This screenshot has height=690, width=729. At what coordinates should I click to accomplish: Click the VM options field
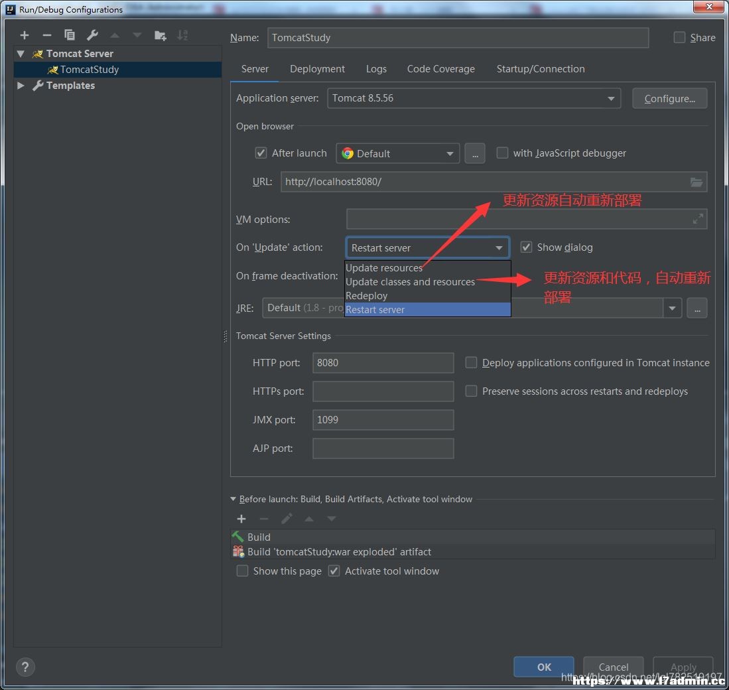click(x=527, y=219)
